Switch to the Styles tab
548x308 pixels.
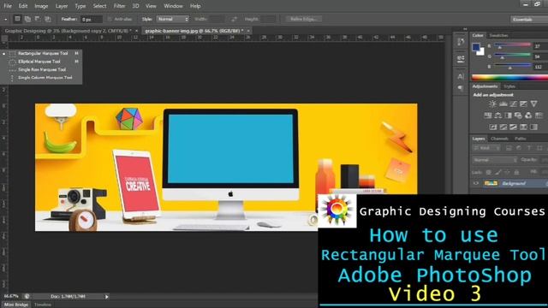[x=509, y=86]
